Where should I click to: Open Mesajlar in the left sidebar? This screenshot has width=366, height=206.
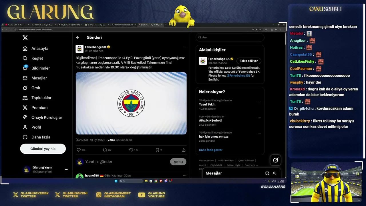click(x=35, y=78)
